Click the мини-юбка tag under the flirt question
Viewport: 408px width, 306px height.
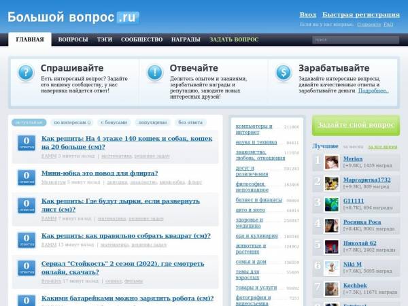point(172,182)
